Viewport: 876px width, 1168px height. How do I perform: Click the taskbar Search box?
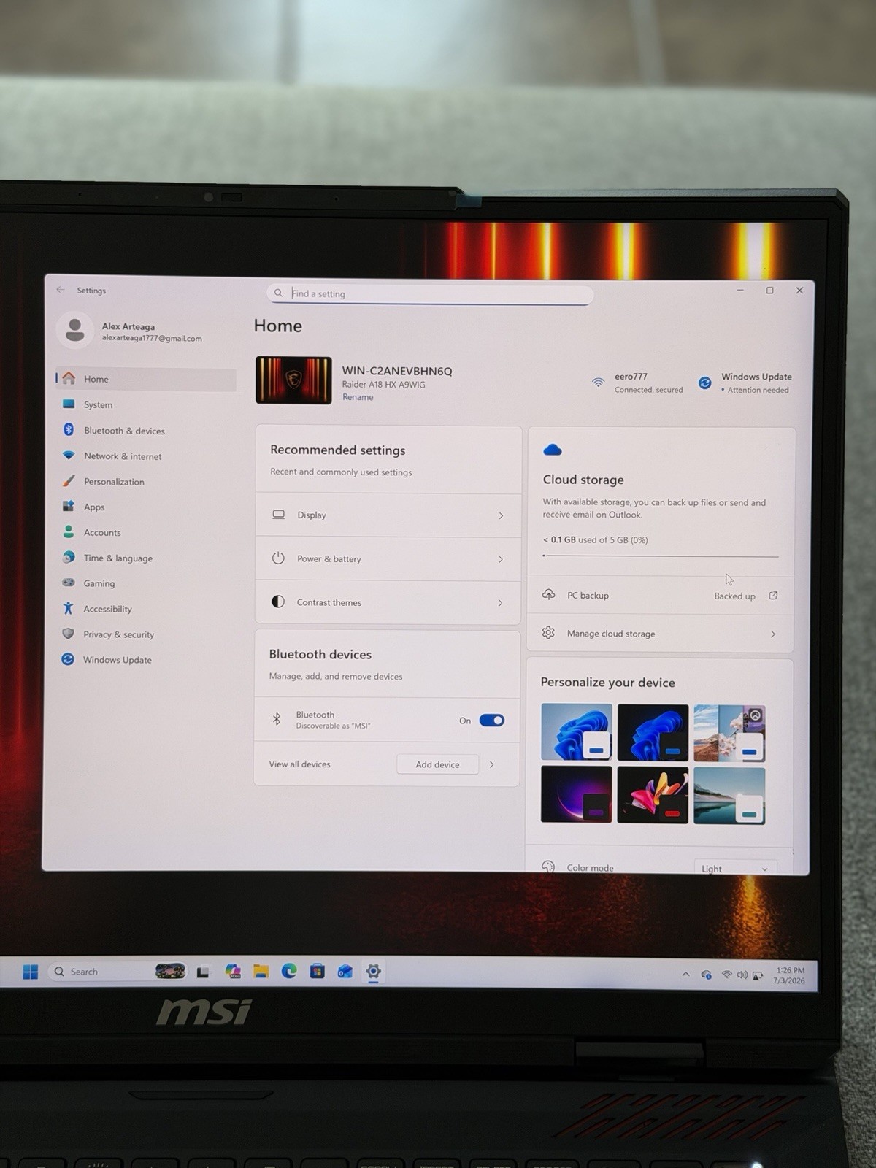coord(117,972)
